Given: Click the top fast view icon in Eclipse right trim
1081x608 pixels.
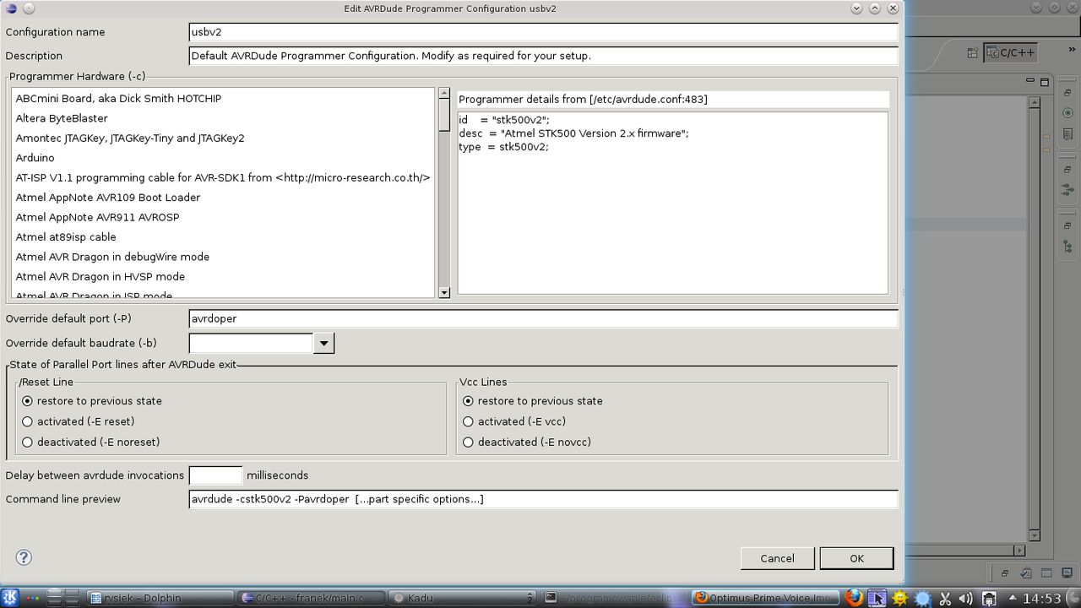Looking at the screenshot, I should click(x=1068, y=112).
